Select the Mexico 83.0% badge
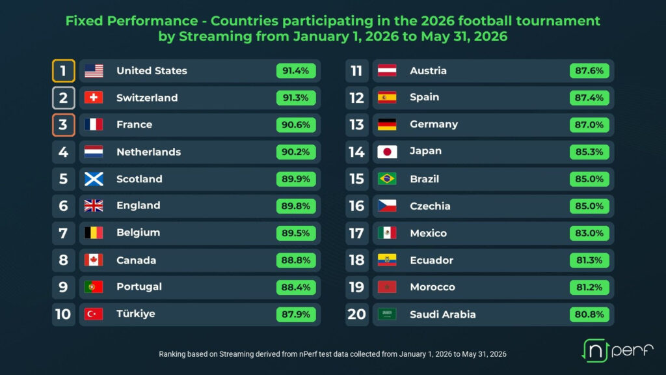 589,233
